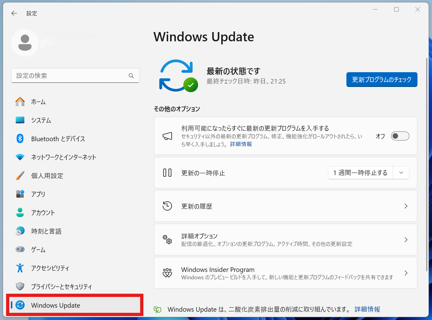
Task: Maximize the settings window
Action: pos(396,10)
